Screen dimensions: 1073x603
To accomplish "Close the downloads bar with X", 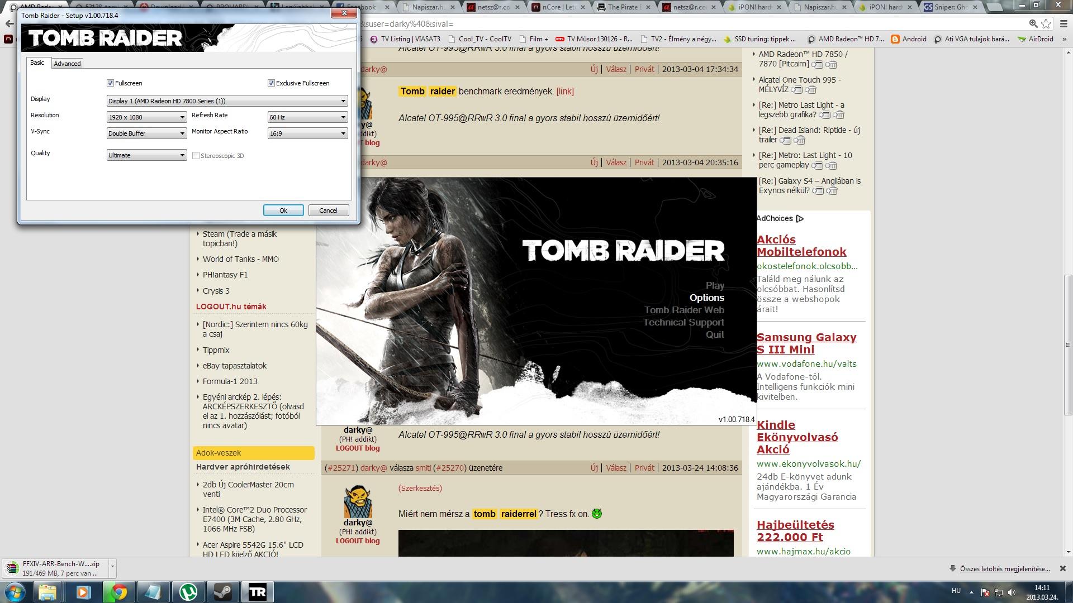I will tap(1062, 568).
